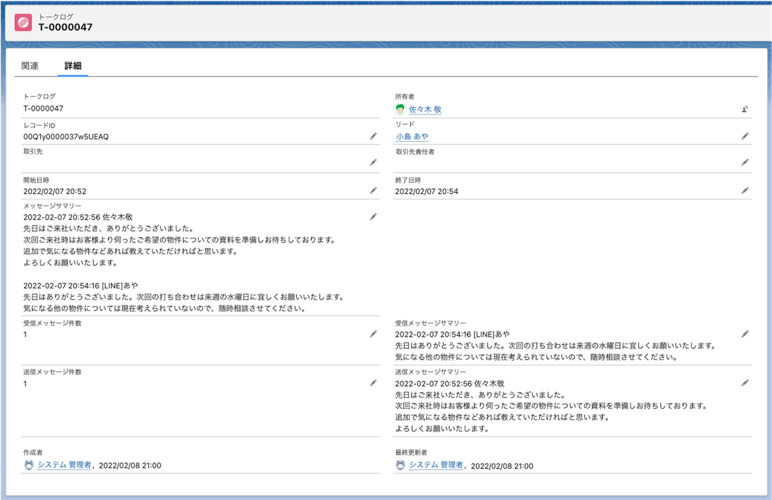The image size is (772, 500).
Task: Edit the 終了日時 field pencil icon
Action: point(745,190)
